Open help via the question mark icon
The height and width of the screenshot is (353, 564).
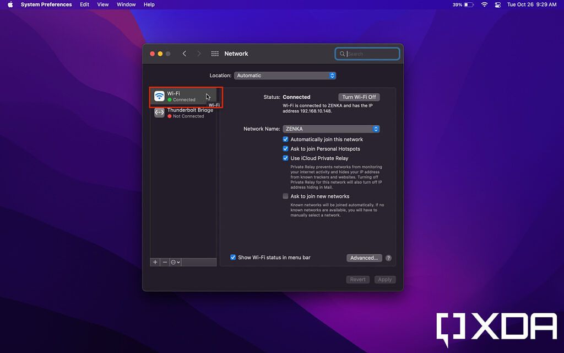click(x=388, y=258)
